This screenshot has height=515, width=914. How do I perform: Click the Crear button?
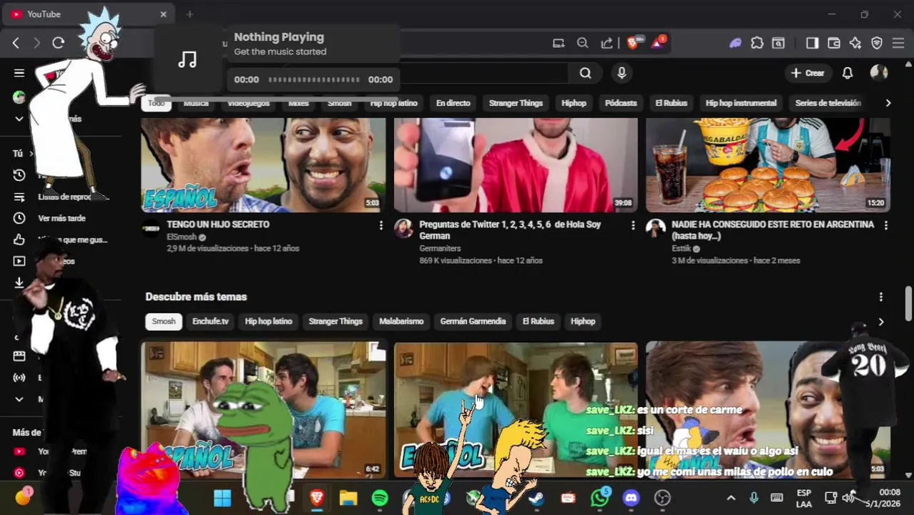pyautogui.click(x=807, y=73)
